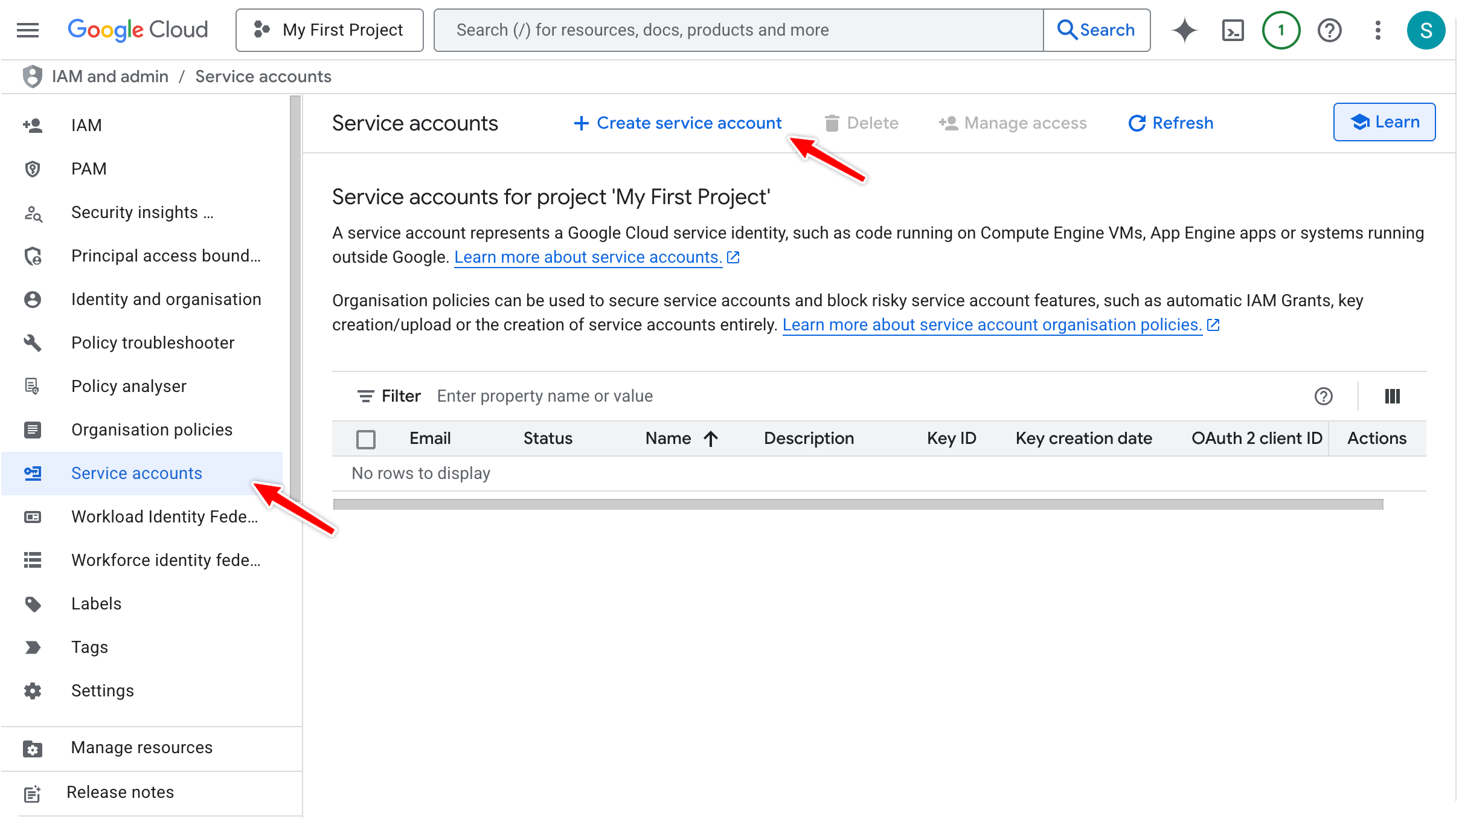The height and width of the screenshot is (819, 1459).
Task: Tick the select-all checkbox in the table header
Action: point(366,439)
